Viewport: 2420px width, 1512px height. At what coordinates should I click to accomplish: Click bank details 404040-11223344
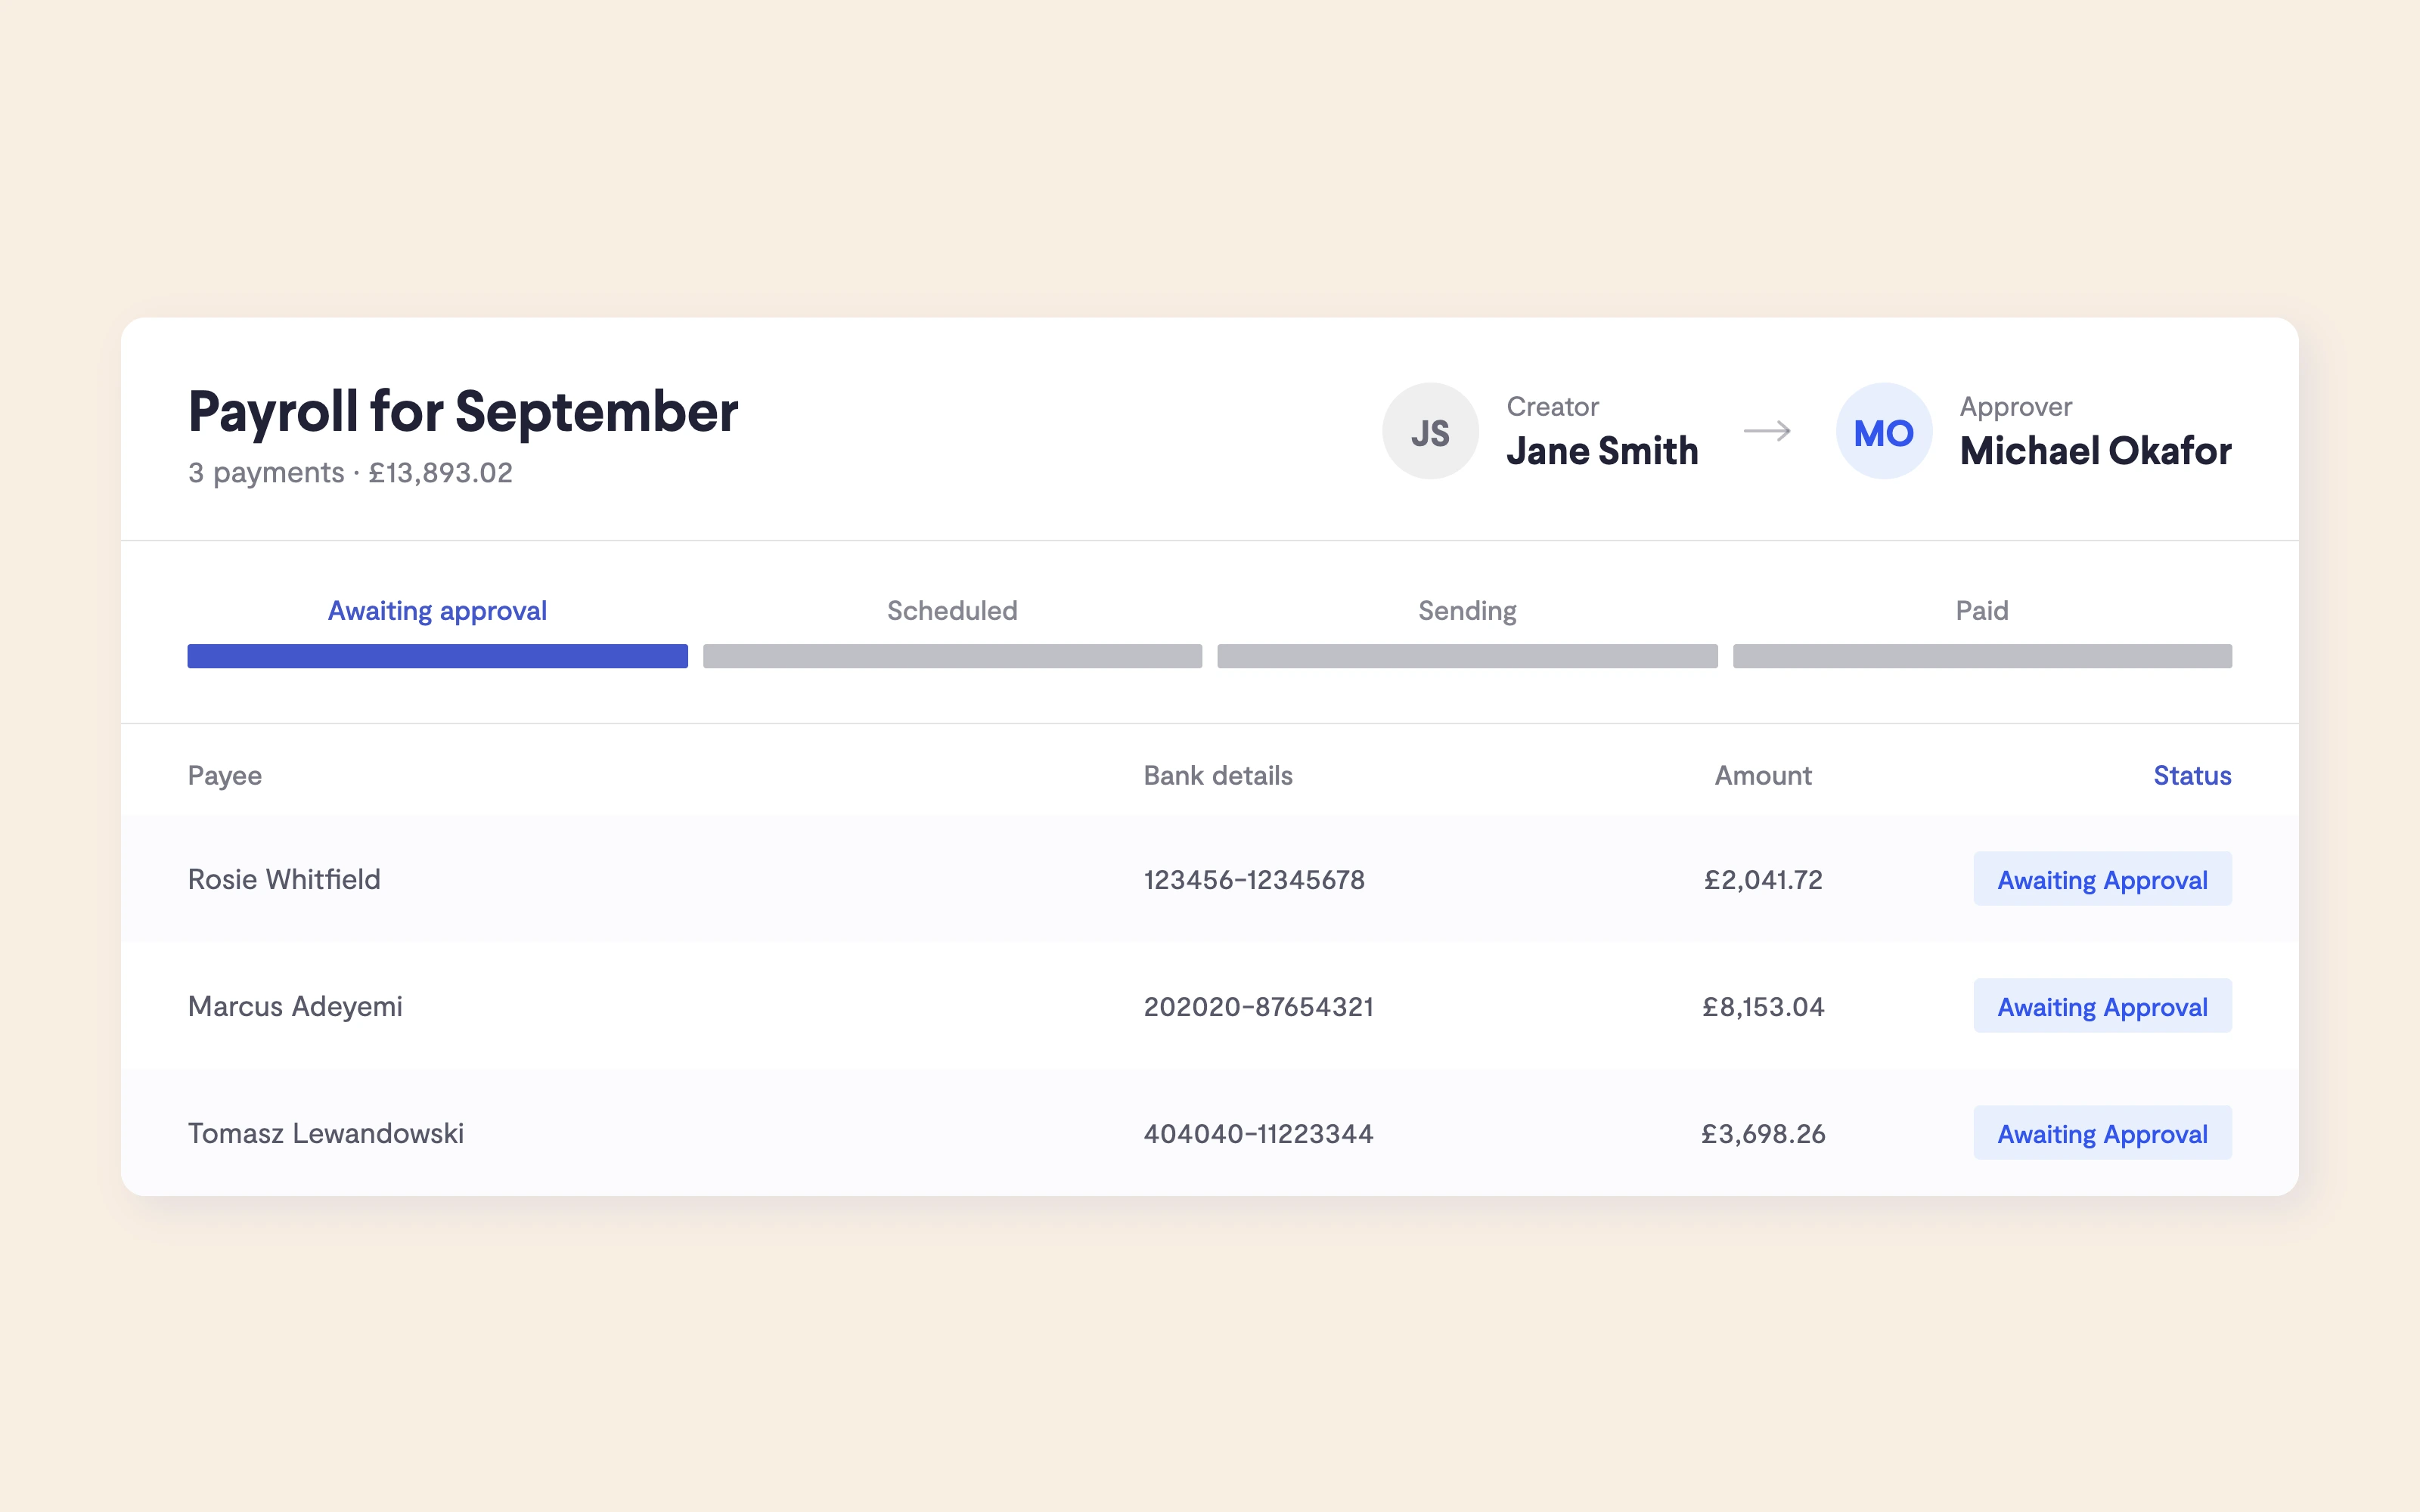1258,1134
